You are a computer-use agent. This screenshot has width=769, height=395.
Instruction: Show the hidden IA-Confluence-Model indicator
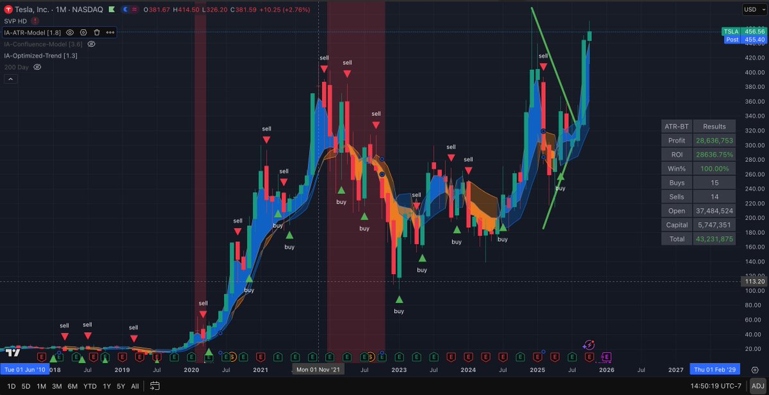pos(91,44)
